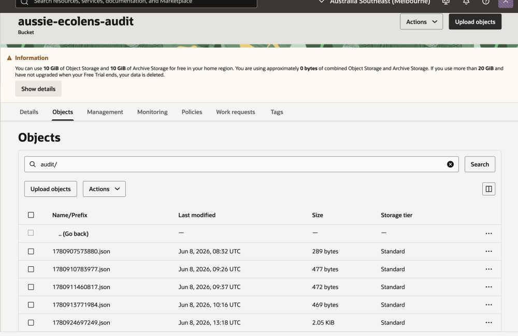The height and width of the screenshot is (336, 518).
Task: Click the Jun 8, 2026, 08:32 UTC timestamp
Action: (209, 251)
